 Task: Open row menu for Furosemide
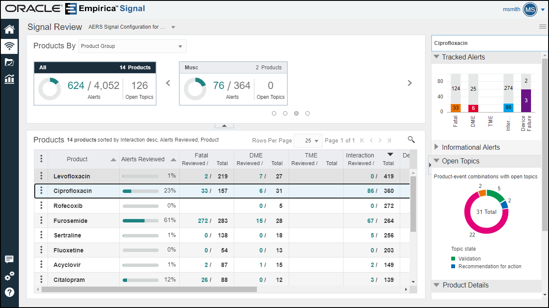coord(41,221)
